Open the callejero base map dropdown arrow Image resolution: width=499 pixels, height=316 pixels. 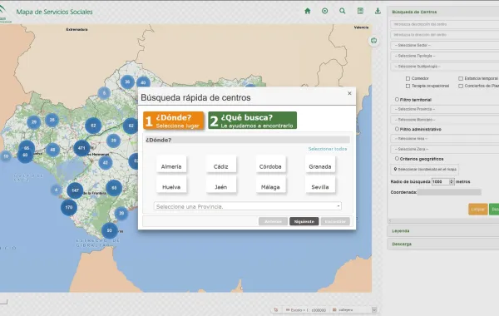pyautogui.click(x=374, y=309)
